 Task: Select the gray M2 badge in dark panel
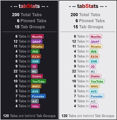(34, 71)
